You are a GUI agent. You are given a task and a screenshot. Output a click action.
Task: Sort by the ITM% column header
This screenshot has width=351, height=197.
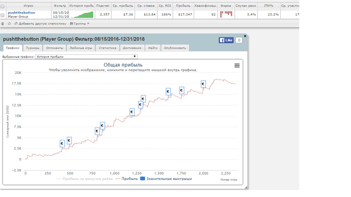(269, 6)
